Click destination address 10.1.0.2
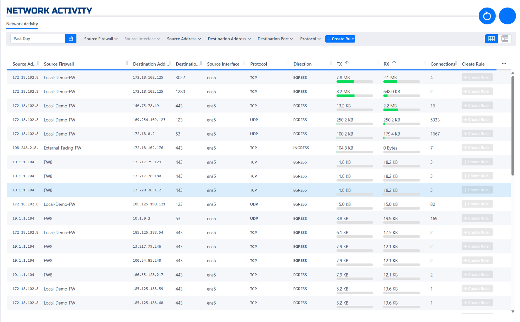Image resolution: width=520 pixels, height=322 pixels. click(142, 218)
